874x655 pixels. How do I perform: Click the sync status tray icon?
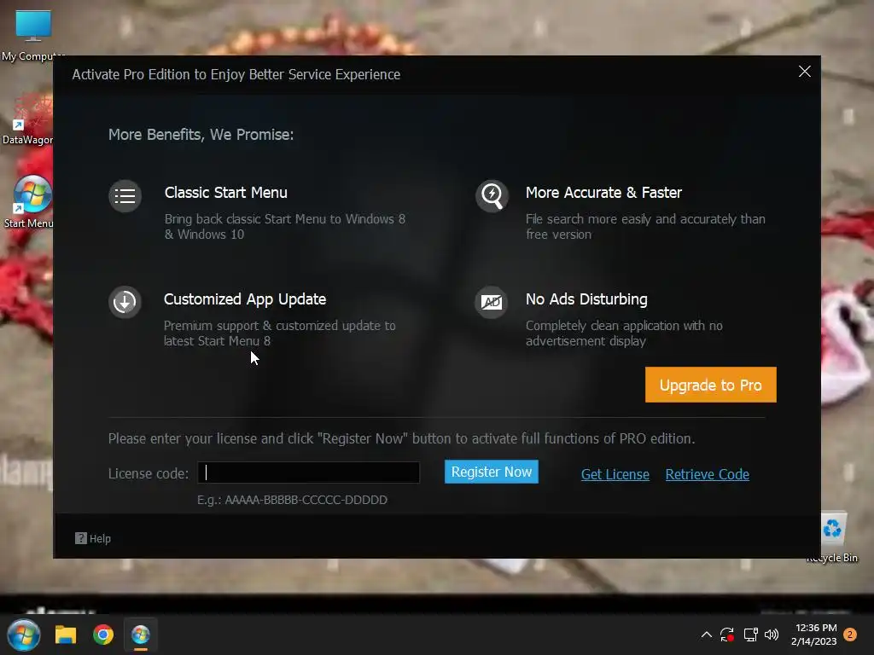[727, 635]
